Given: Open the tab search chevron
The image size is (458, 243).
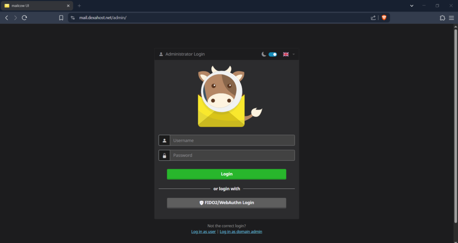Looking at the screenshot, I should point(411,6).
